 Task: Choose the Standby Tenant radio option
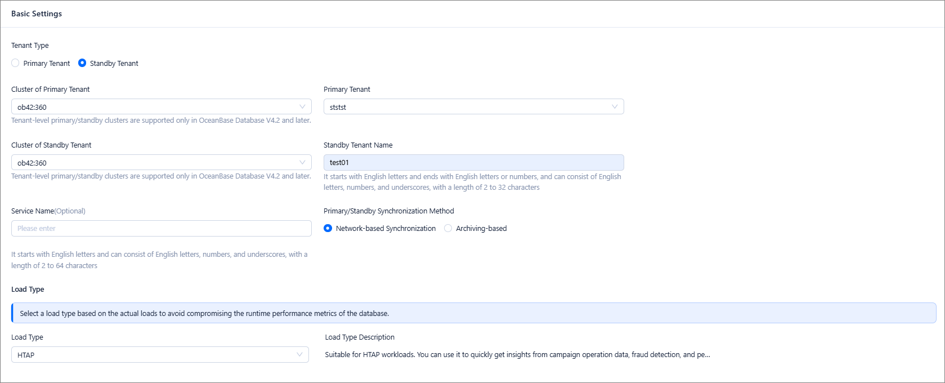(x=82, y=63)
